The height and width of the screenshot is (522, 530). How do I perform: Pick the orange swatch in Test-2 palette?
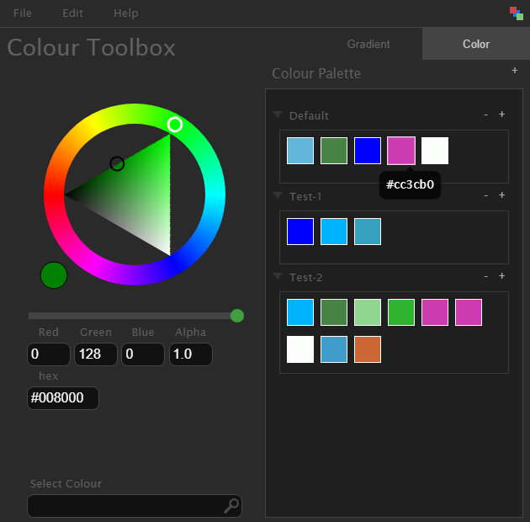[x=368, y=349]
